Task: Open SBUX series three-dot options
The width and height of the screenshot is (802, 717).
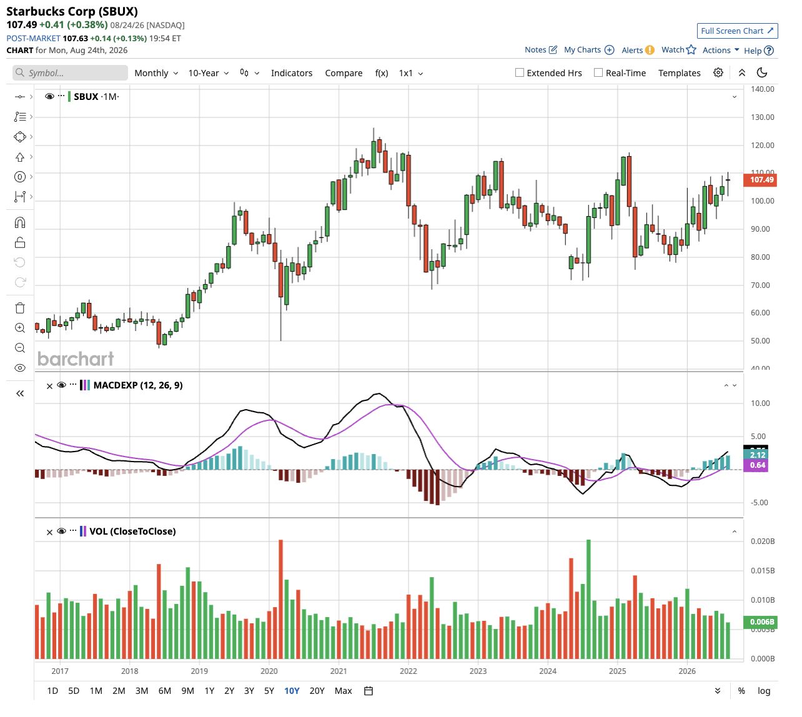Action: coord(61,96)
